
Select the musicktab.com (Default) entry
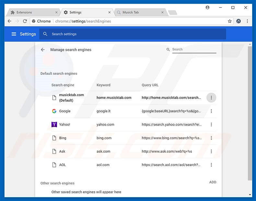click(x=71, y=97)
